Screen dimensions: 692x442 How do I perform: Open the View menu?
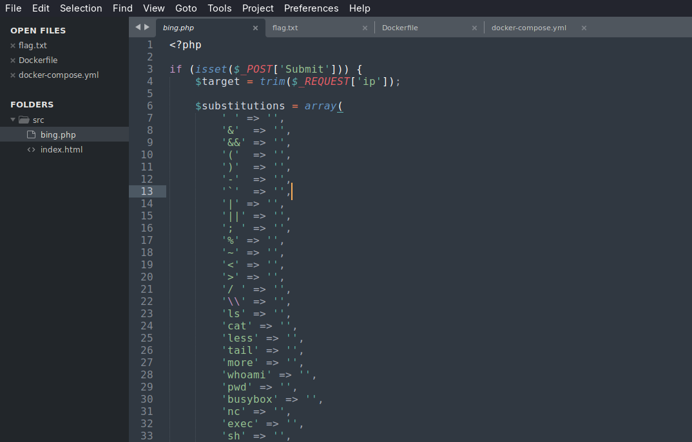[x=153, y=8]
